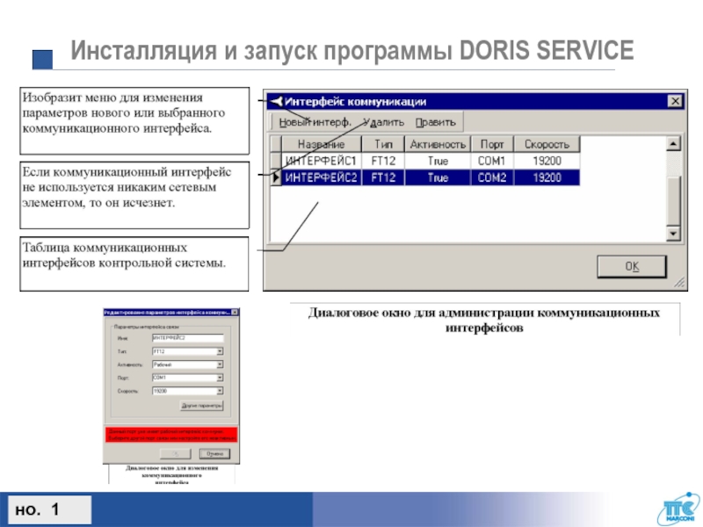The height and width of the screenshot is (527, 703).
Task: Click the TTC Marconi logo
Action: (x=680, y=510)
